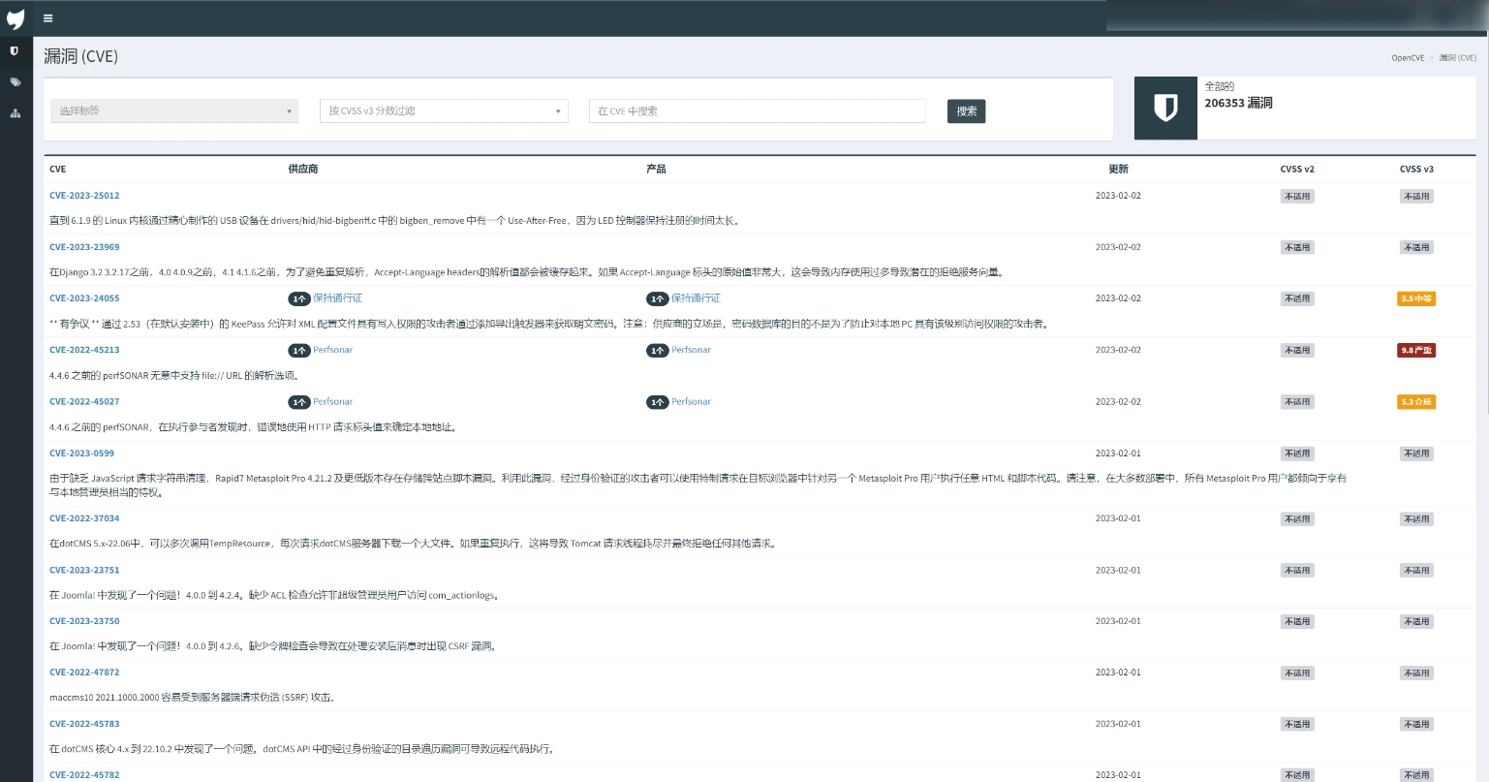Click Perfsonar product link for CVE-2022-45027
This screenshot has width=1489, height=782.
[x=691, y=401]
